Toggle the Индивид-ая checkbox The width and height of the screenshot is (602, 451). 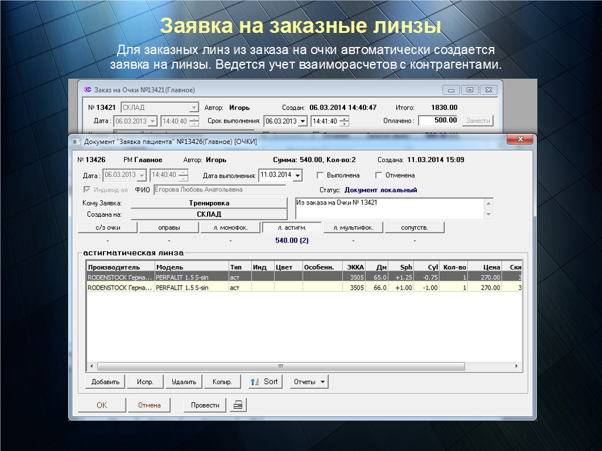[88, 190]
